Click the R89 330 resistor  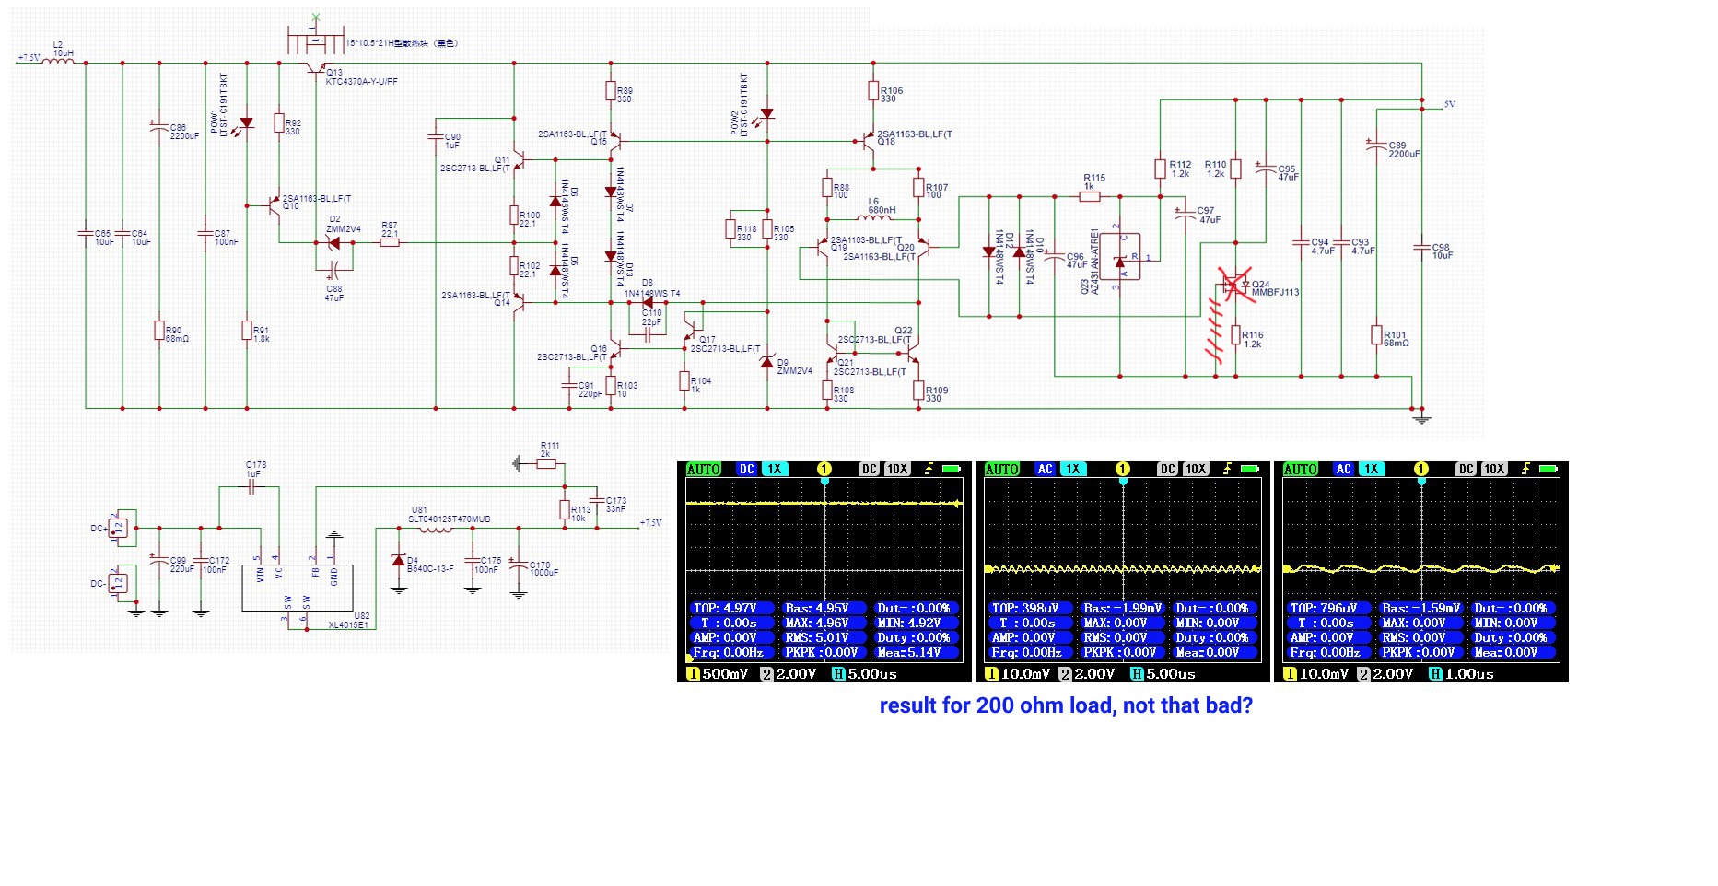(611, 90)
